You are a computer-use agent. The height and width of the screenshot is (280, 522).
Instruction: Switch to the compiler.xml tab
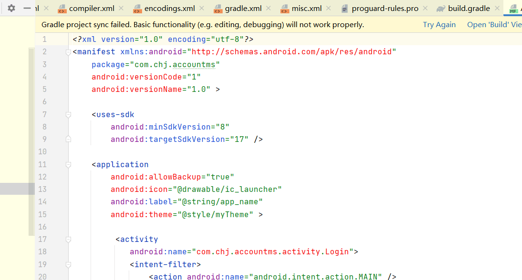(x=92, y=8)
